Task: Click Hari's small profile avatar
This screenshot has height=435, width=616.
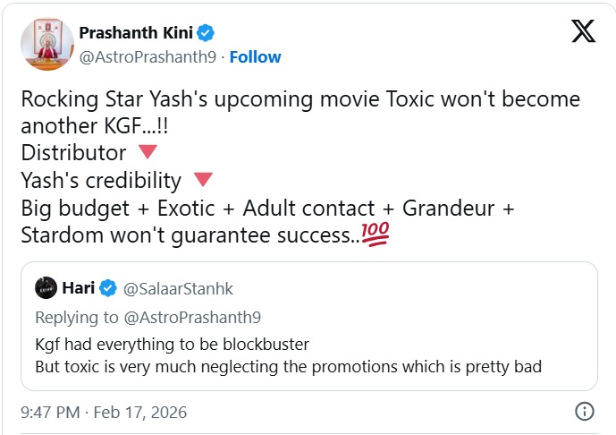Action: [x=46, y=288]
